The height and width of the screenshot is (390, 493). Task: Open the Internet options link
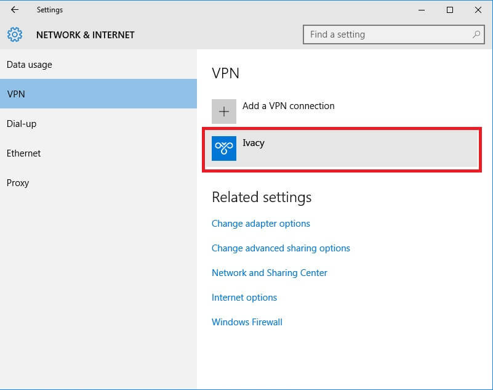pyautogui.click(x=244, y=298)
